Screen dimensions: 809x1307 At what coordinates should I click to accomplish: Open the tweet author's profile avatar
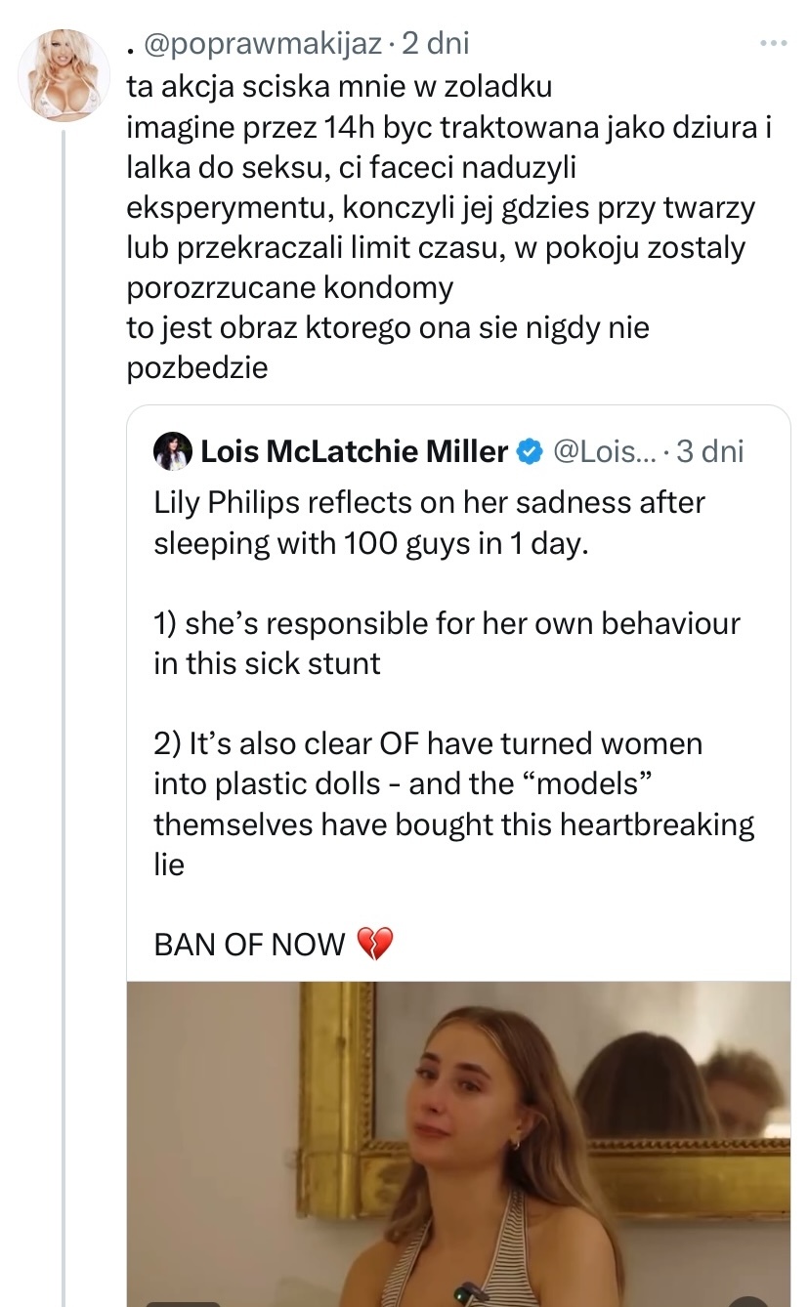point(64,76)
